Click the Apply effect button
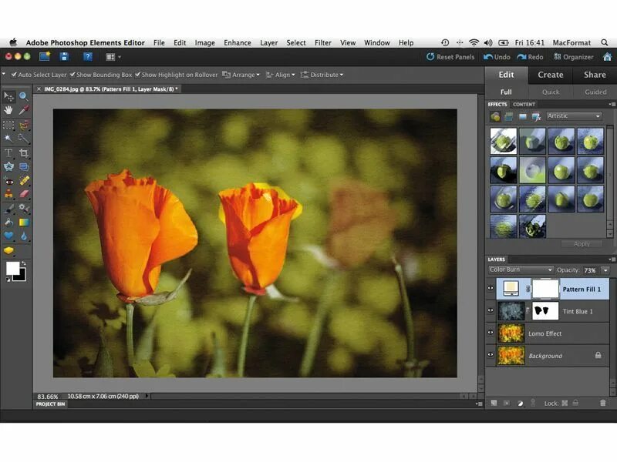Viewport: 617px width, 462px height. 582,244
